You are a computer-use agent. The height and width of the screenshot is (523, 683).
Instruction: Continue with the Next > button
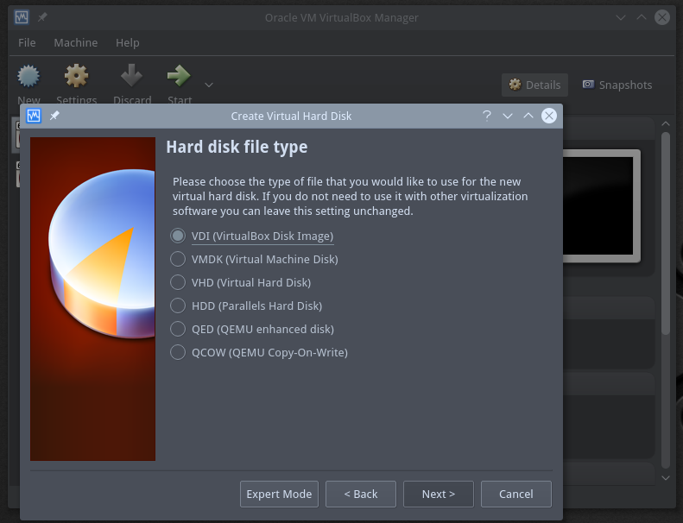(438, 494)
